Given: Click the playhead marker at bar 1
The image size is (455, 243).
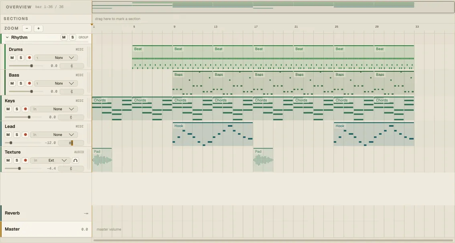Looking at the screenshot, I should click(92, 24).
